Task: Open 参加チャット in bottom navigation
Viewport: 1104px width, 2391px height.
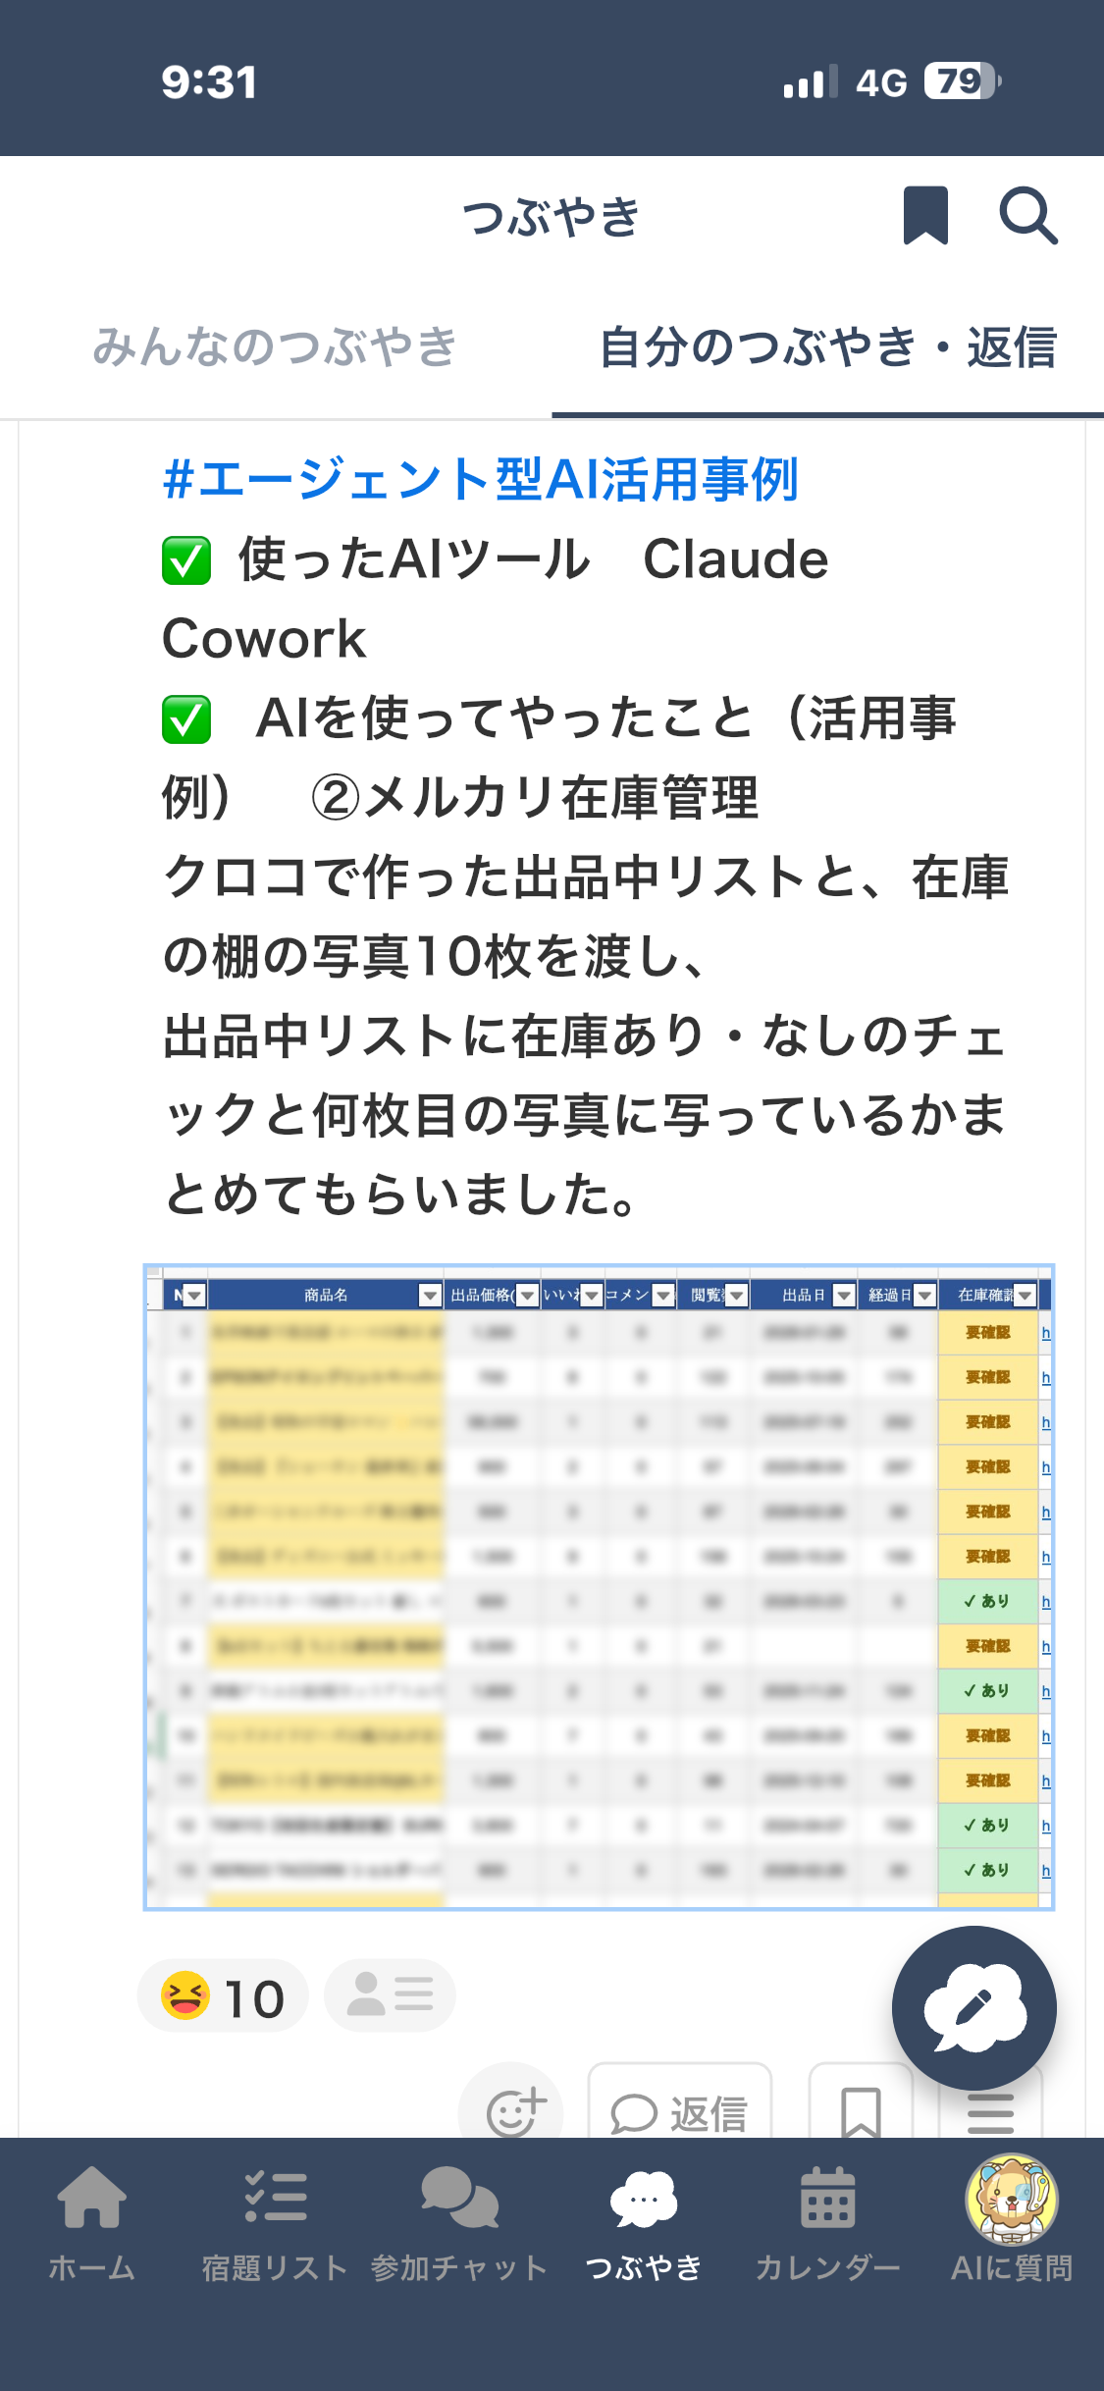Action: point(459,2223)
